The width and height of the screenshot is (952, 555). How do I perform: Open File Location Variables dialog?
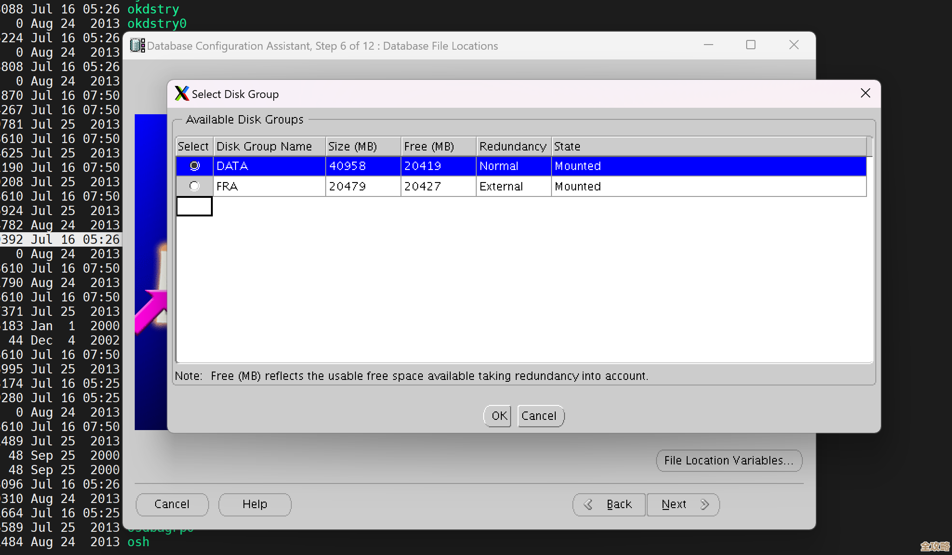[729, 460]
